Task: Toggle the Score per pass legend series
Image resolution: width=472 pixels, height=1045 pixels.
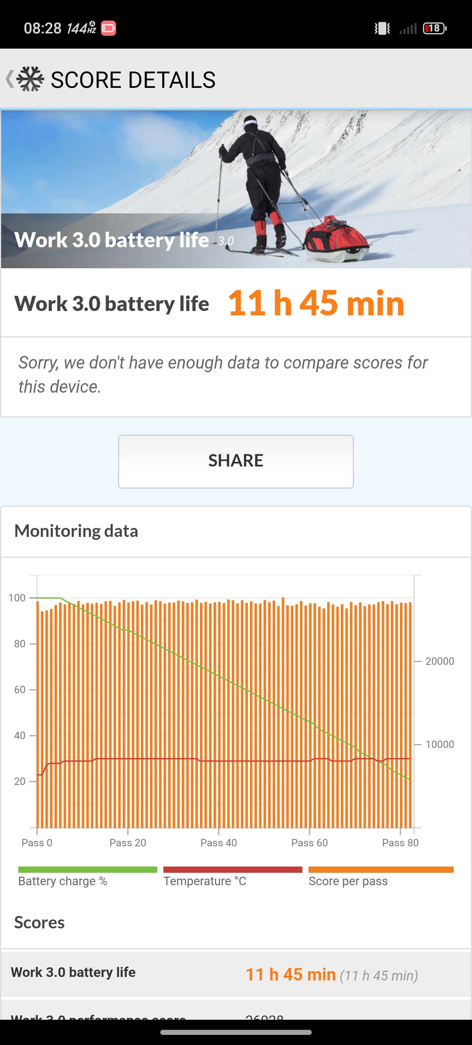Action: [380, 877]
